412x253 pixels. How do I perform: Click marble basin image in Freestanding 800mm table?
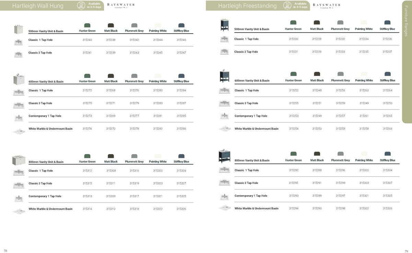tap(225, 208)
